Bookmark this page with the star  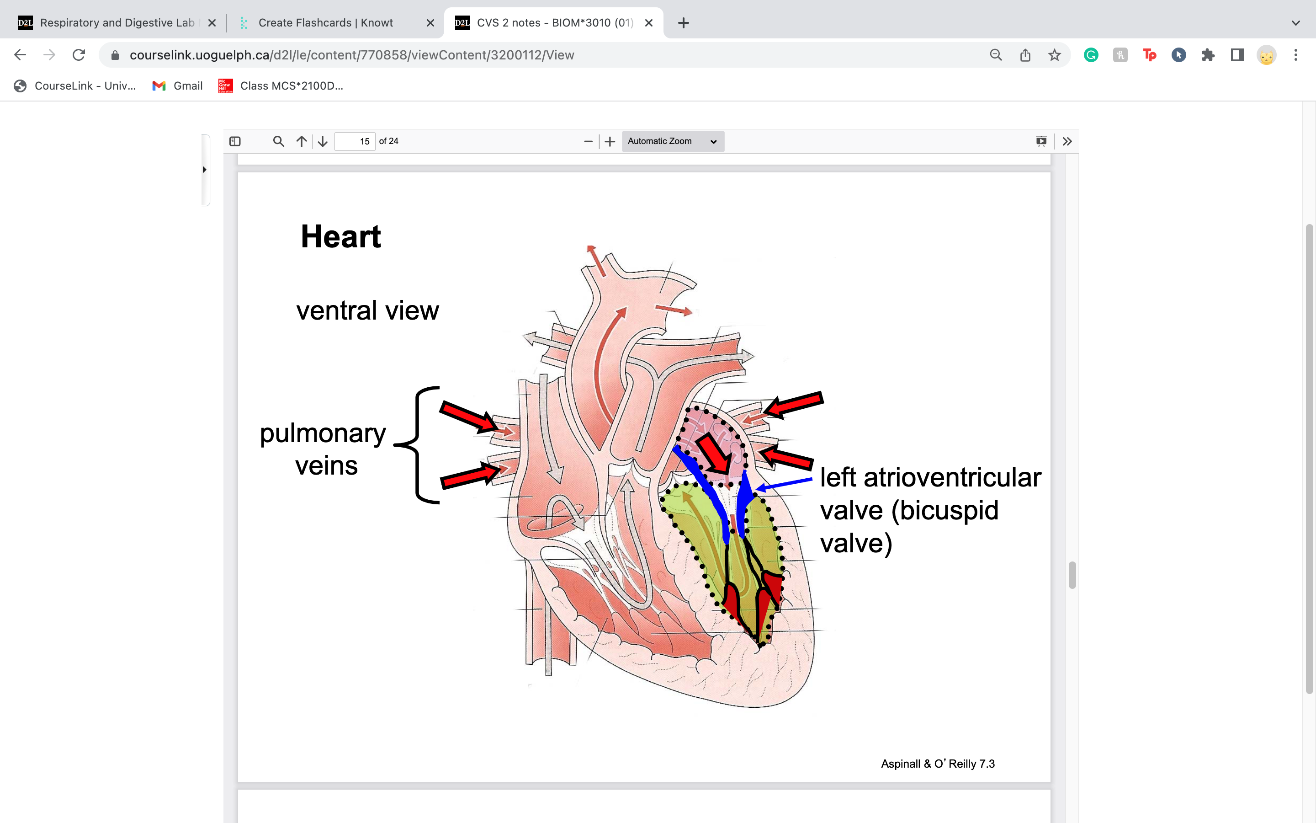[x=1055, y=55]
